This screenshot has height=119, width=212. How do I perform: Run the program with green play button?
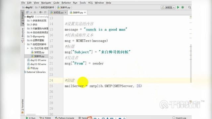tap(178, 7)
